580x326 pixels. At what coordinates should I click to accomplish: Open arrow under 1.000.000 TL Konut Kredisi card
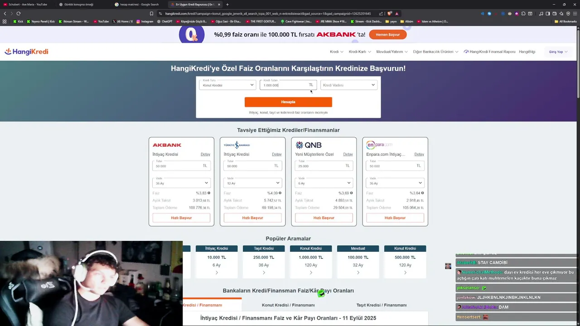(x=311, y=273)
